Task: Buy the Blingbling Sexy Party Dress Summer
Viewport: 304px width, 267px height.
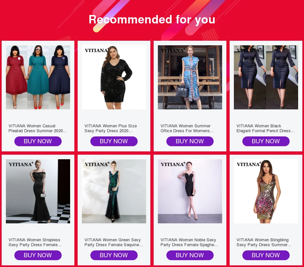Action: (266, 255)
